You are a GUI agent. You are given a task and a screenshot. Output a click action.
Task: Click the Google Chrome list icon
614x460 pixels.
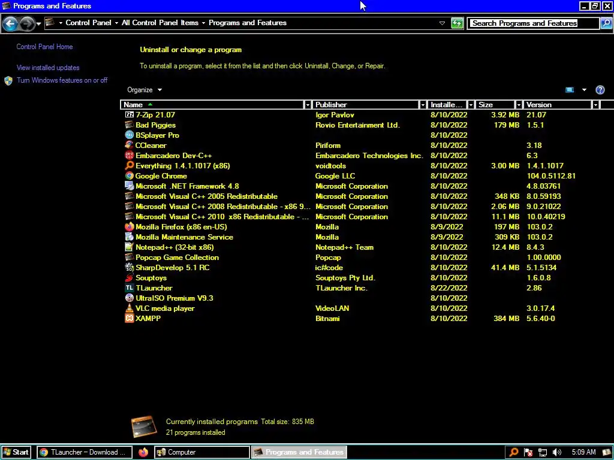[x=130, y=175]
